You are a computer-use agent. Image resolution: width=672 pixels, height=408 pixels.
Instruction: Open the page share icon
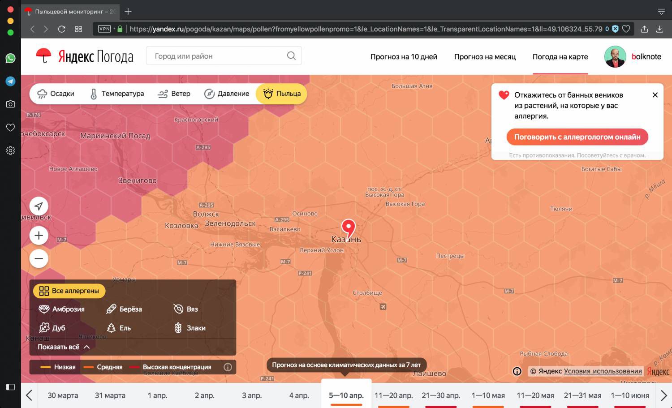[644, 29]
